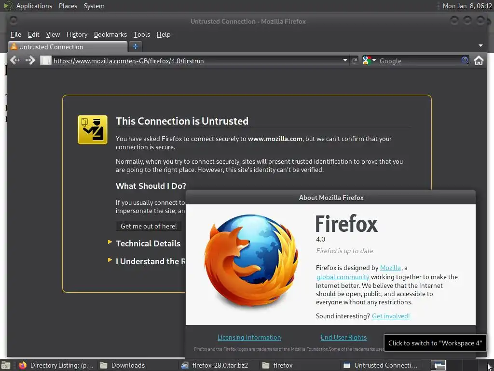
Task: Switch to Directory Listing taskbar window
Action: [x=57, y=365]
